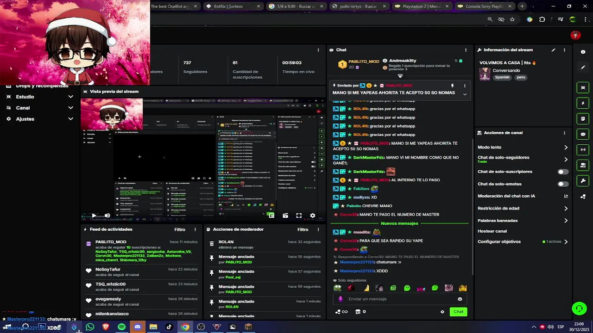This screenshot has height=333, width=593.
Task: Switch to the pollo nirkys Buscar tab
Action: tap(359, 6)
